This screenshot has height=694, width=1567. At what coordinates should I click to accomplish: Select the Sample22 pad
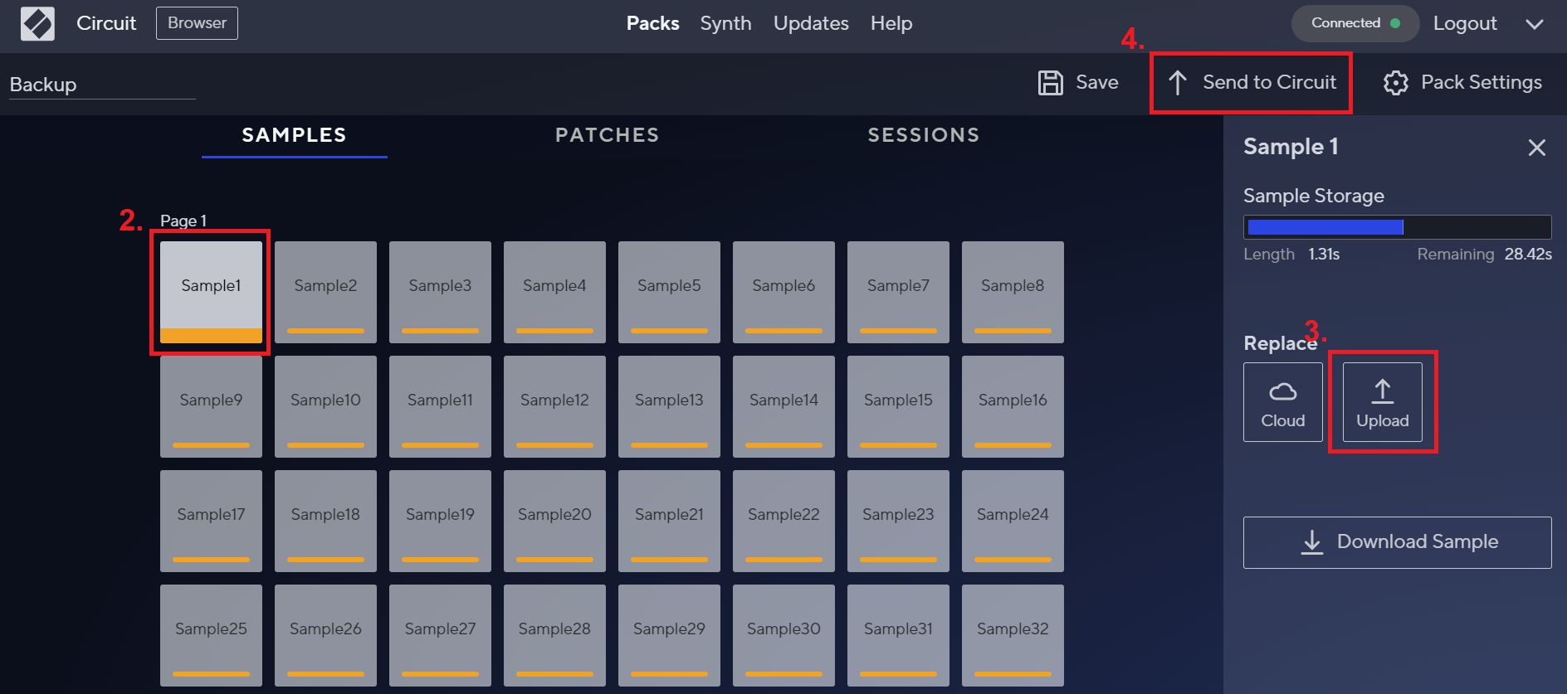click(783, 521)
